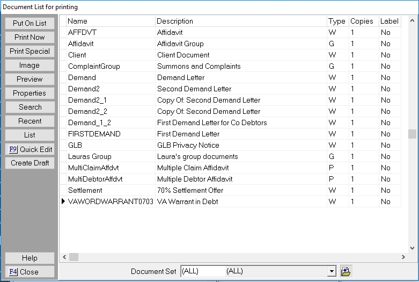The height and width of the screenshot is (282, 419).
Task: Sort by the Description column header
Action: [240, 21]
